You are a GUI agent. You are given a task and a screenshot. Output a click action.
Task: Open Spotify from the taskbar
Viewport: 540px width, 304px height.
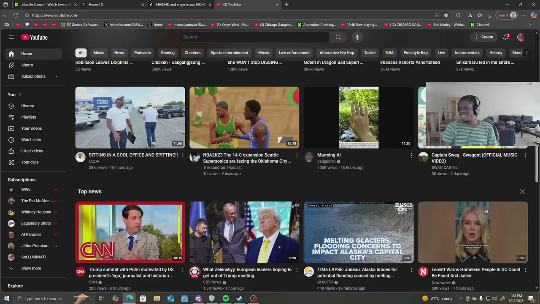226,299
